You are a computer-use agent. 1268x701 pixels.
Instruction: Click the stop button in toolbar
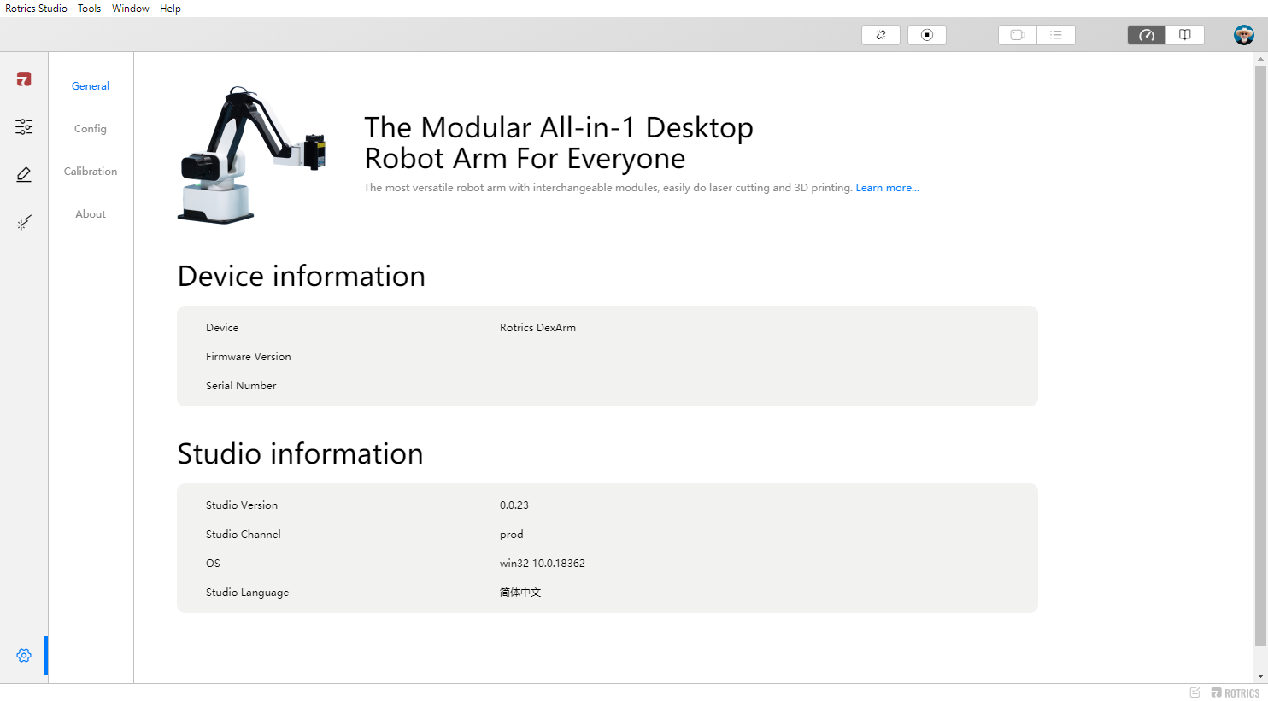tap(927, 35)
